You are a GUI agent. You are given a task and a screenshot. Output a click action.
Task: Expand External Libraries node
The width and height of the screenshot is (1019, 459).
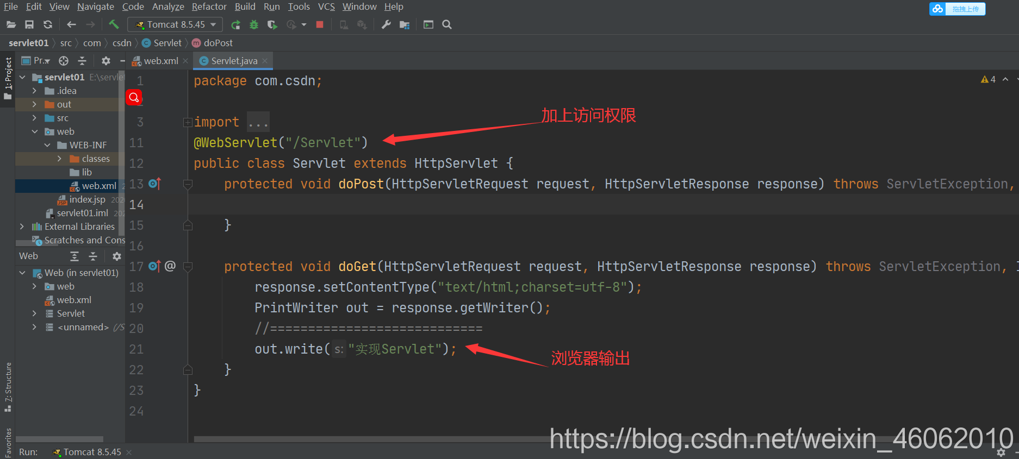22,227
